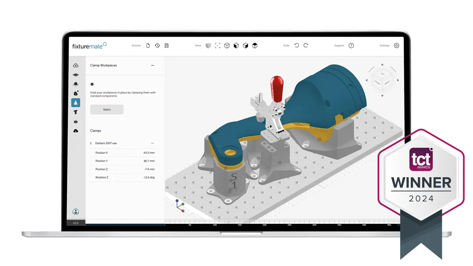Open the cloud download export step

tap(76, 131)
